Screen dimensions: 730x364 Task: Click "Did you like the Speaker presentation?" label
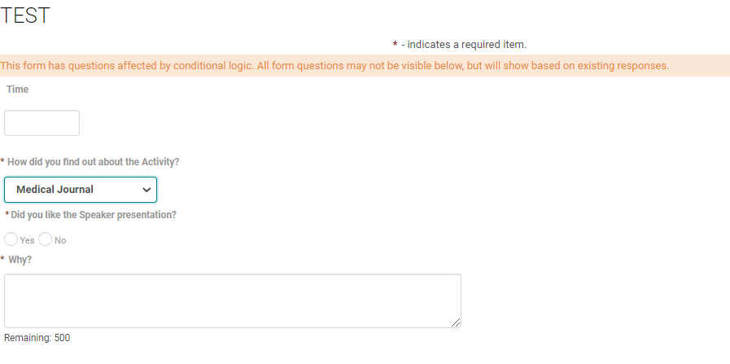pos(94,215)
